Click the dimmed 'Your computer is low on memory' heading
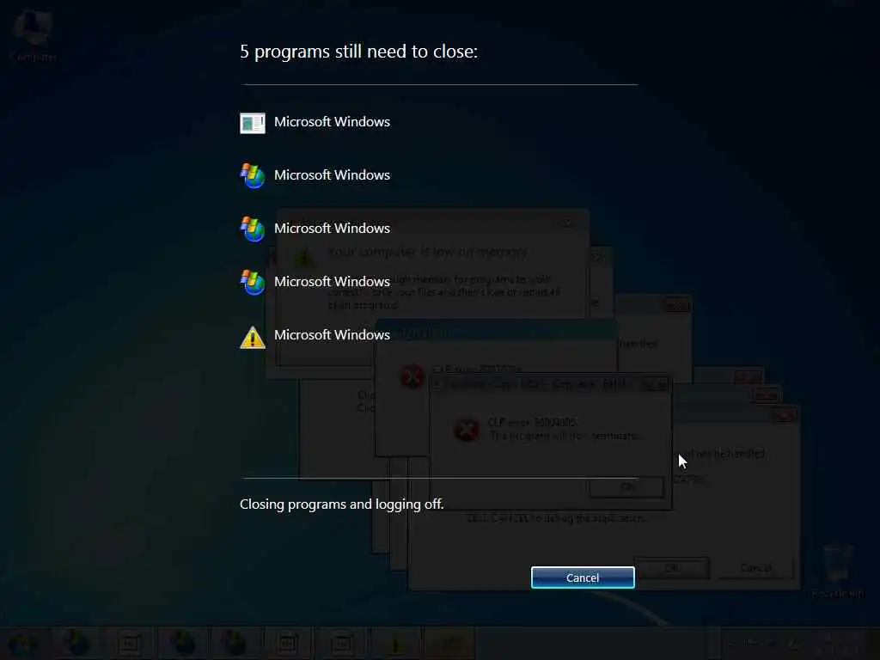880x660 pixels. (428, 252)
